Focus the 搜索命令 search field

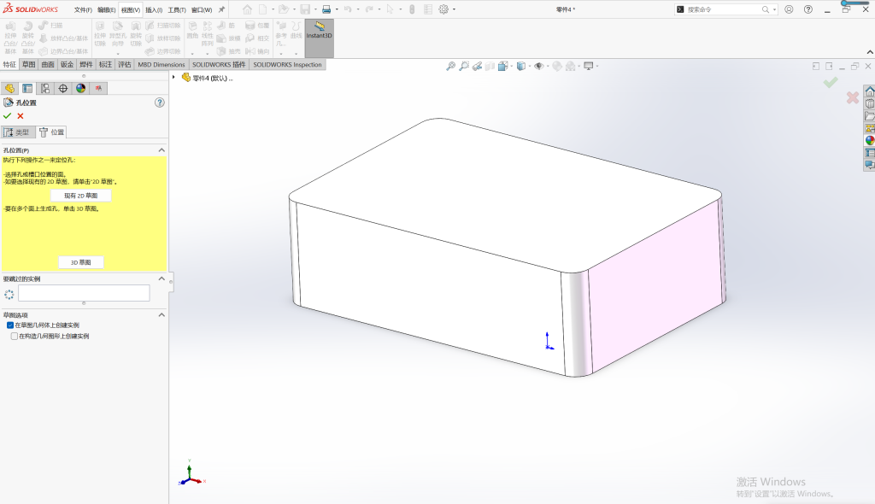(723, 9)
